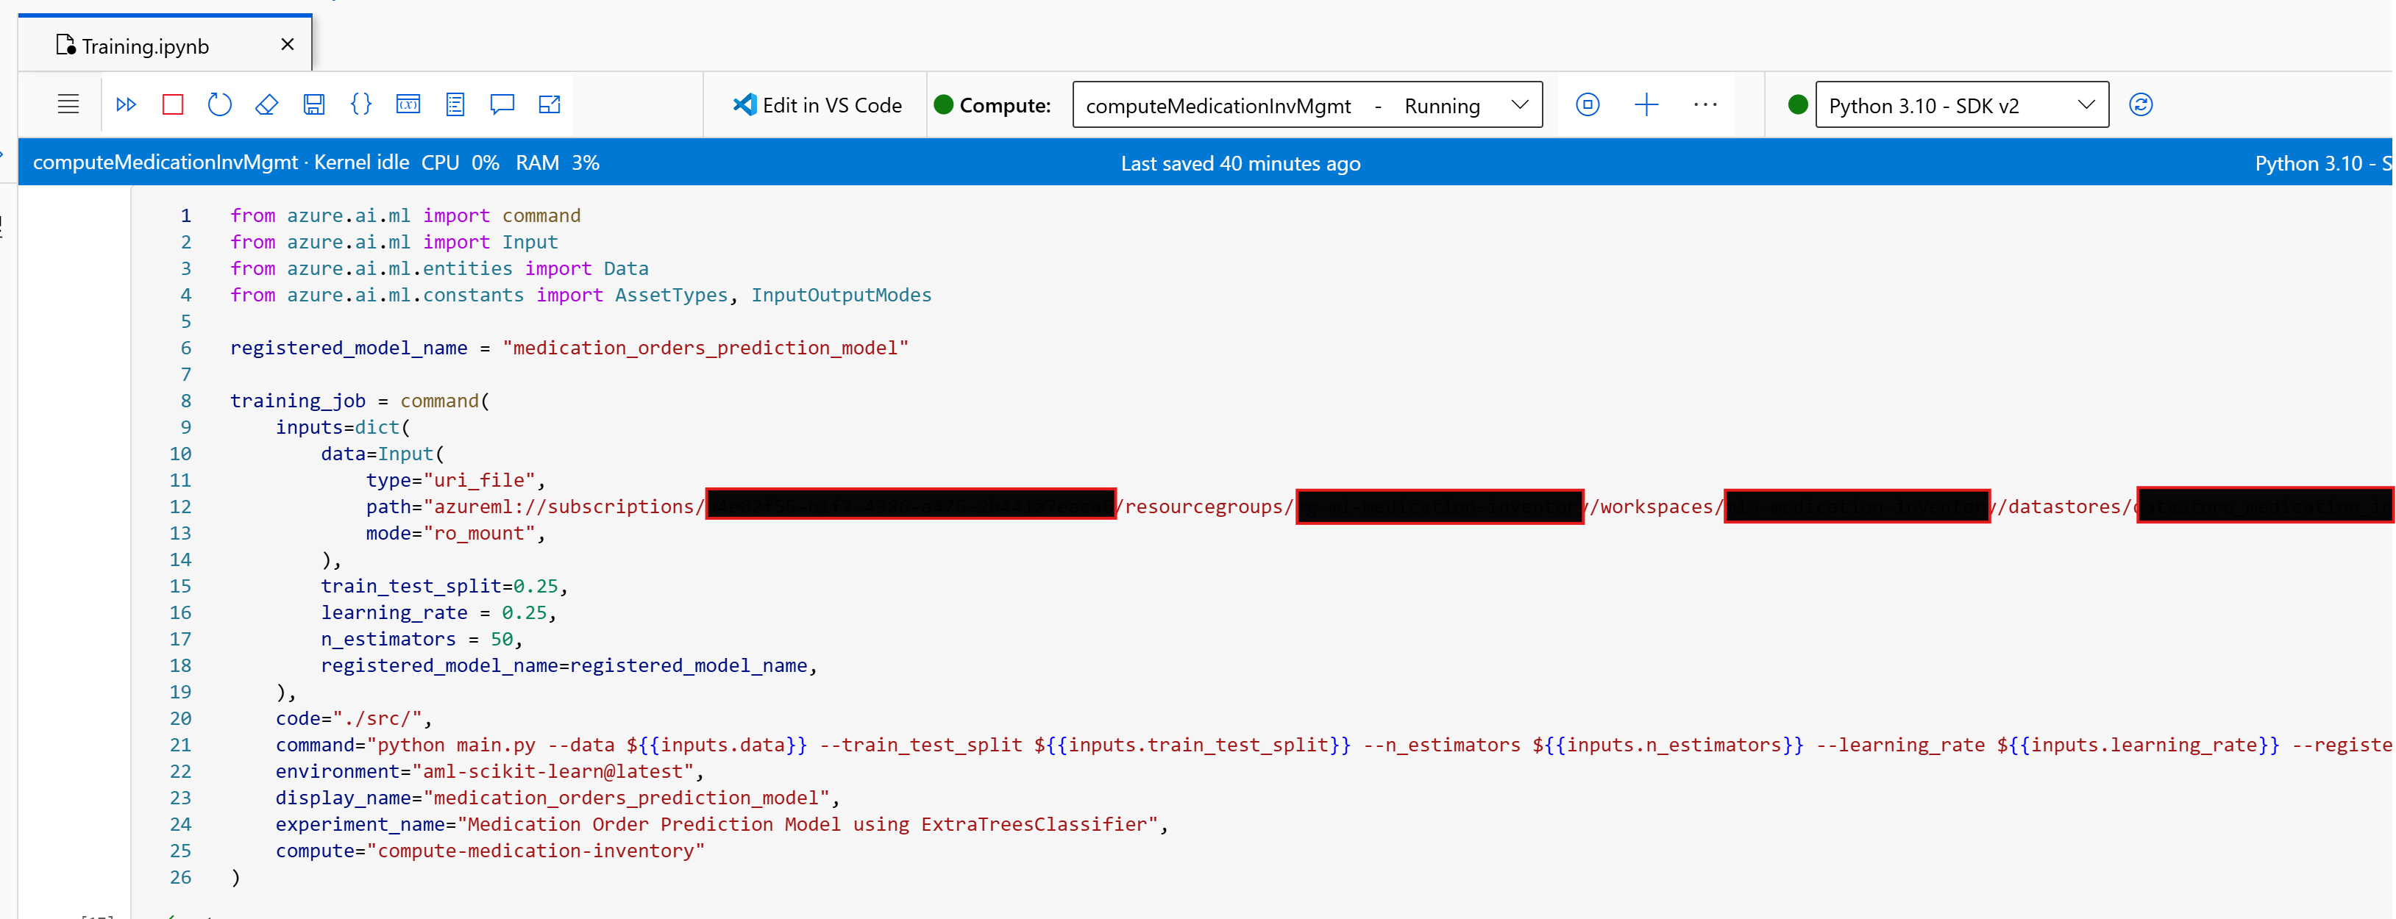
Task: Save the Training.ipynb notebook
Action: pos(314,104)
